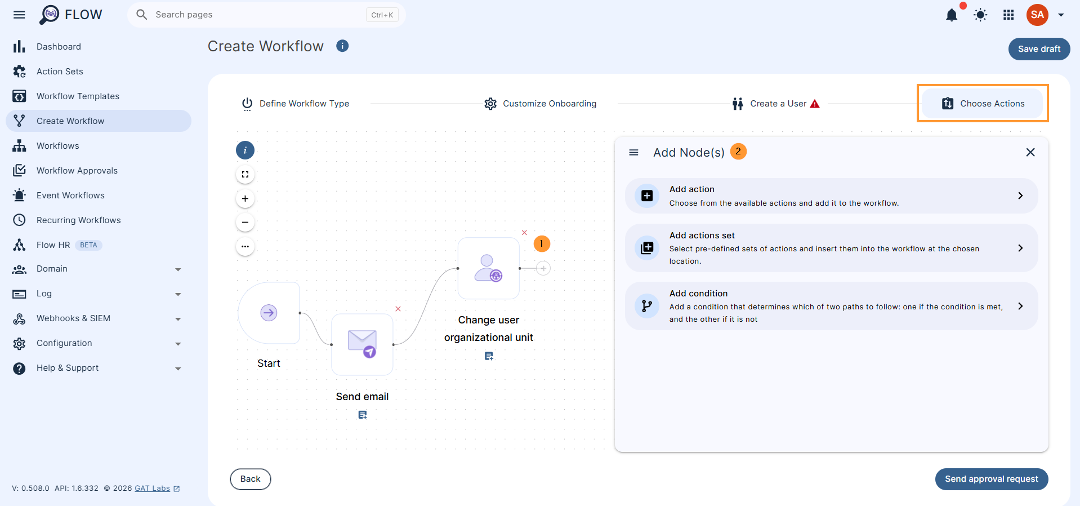This screenshot has height=506, width=1080.
Task: Focus the Search pages field
Action: click(266, 15)
